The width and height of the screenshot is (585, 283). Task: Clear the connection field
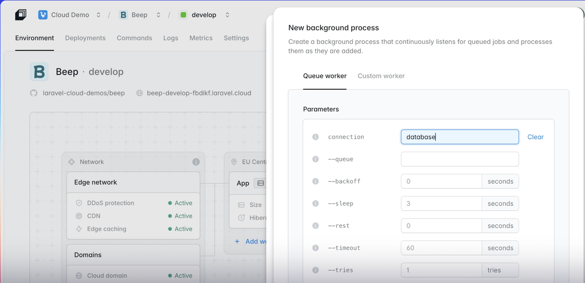535,137
